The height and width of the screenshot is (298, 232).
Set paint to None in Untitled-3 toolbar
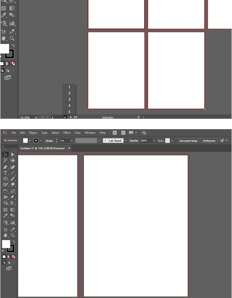click(13, 257)
